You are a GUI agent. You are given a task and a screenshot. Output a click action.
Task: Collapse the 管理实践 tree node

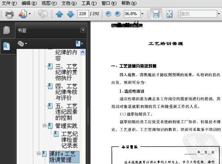pos(44,126)
